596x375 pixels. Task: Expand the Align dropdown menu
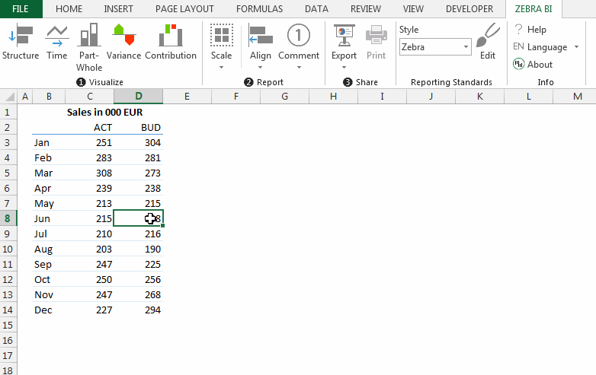tap(261, 68)
